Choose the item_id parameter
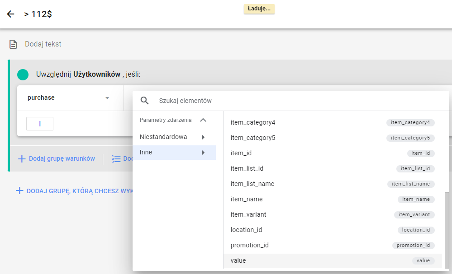The width and height of the screenshot is (452, 274). tap(333, 153)
